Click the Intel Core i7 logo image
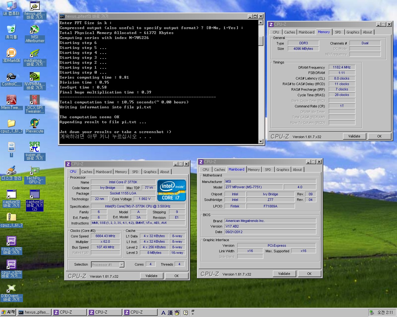Viewport: 397px width, 317px height. click(172, 190)
